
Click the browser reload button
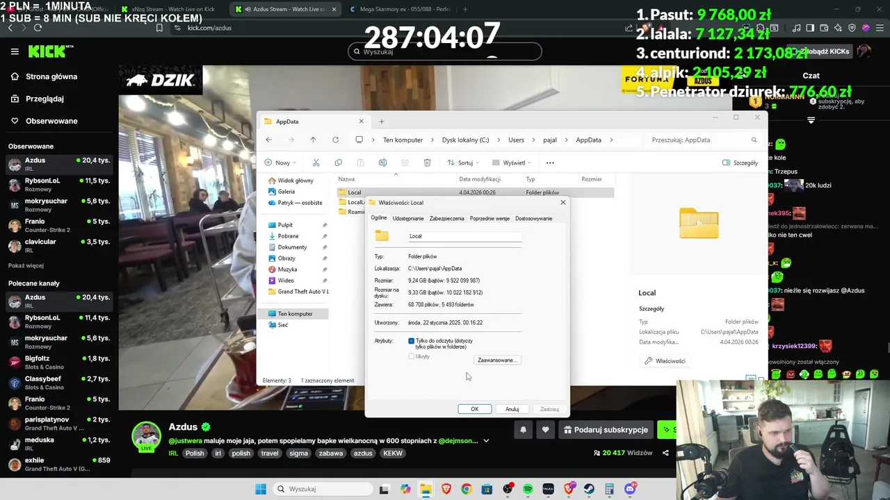tap(38, 28)
